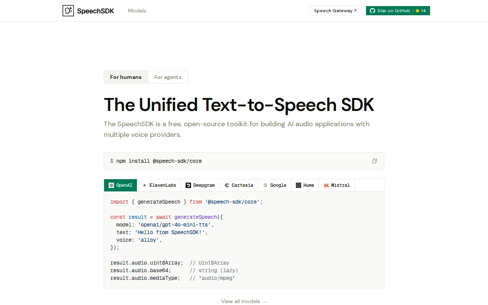Click the free, open-source toolkit description text

point(236,129)
